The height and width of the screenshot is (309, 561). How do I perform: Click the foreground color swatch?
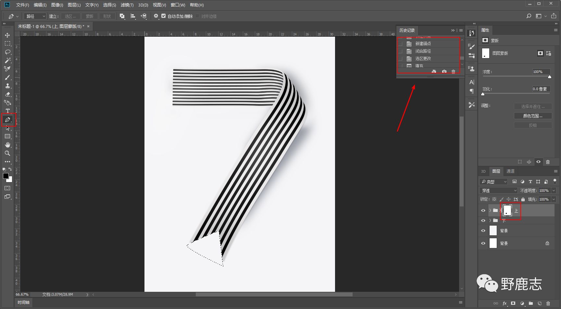pos(6,176)
